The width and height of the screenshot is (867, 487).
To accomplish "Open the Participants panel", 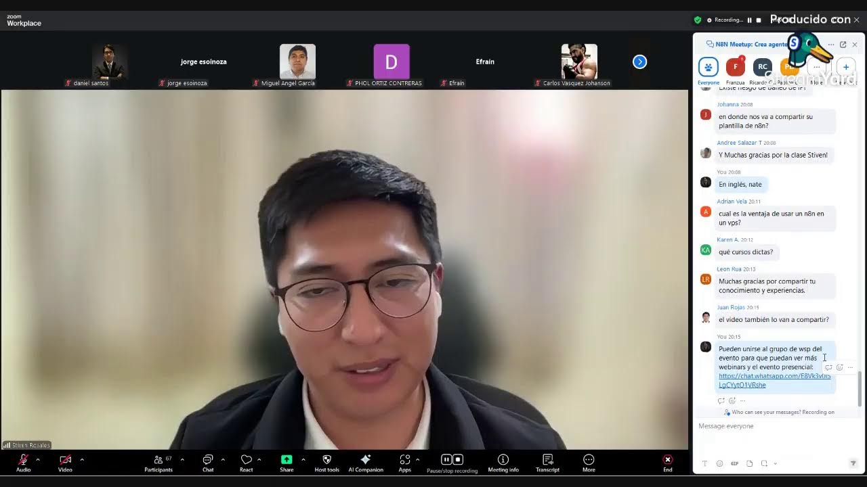I will (x=158, y=462).
